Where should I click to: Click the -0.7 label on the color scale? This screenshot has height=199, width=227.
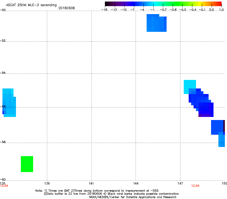click(163, 10)
